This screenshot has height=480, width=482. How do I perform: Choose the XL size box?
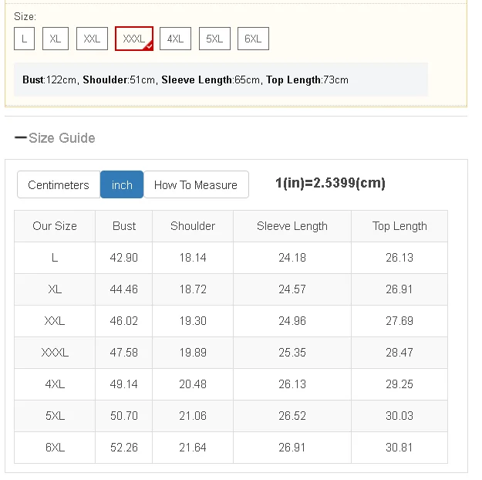(56, 39)
